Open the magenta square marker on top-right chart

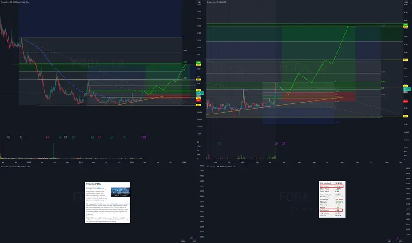(x=283, y=143)
